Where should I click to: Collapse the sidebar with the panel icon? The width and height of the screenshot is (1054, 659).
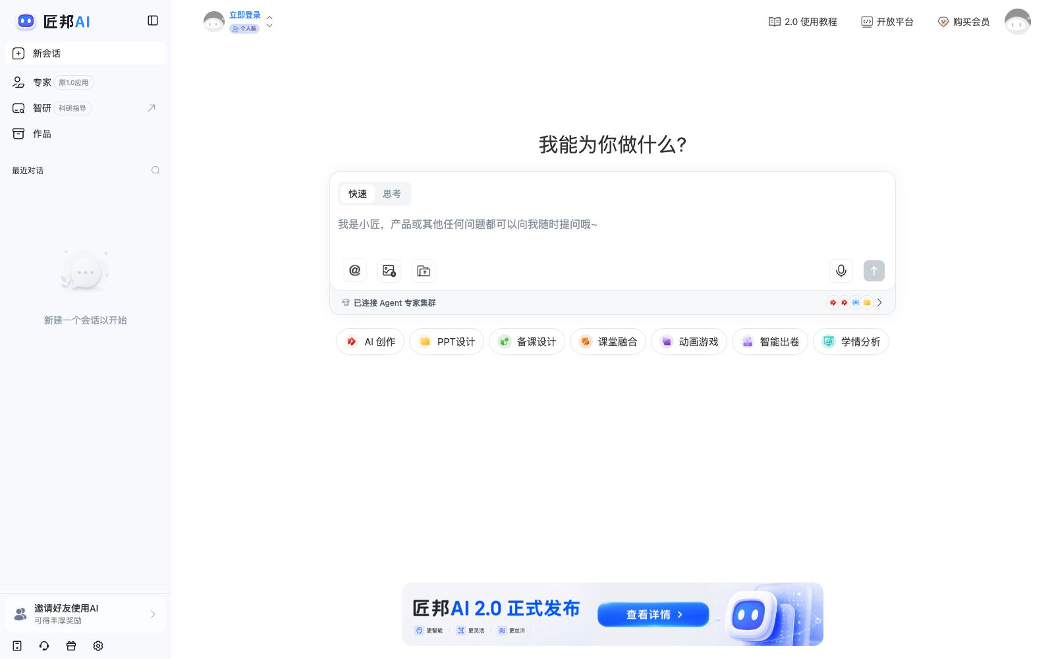coord(153,20)
